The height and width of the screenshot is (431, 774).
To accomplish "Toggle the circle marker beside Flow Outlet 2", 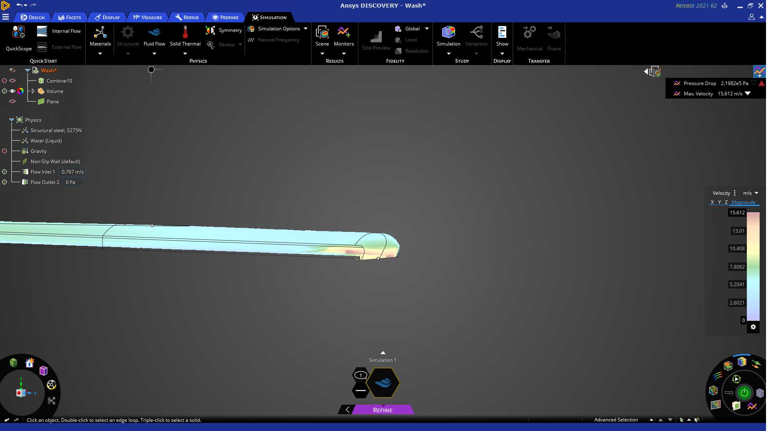I will click(x=4, y=182).
